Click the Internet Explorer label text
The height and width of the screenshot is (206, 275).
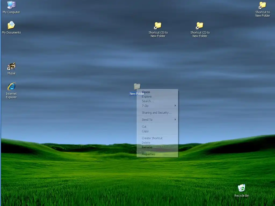[x=11, y=95]
